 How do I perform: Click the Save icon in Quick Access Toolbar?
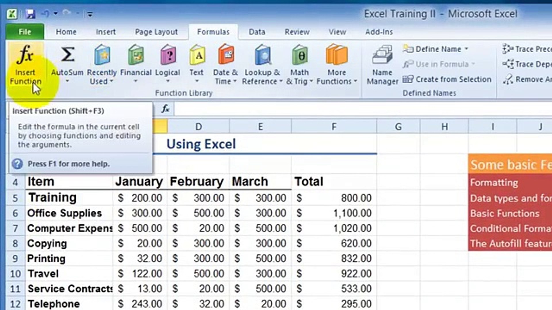pyautogui.click(x=30, y=13)
